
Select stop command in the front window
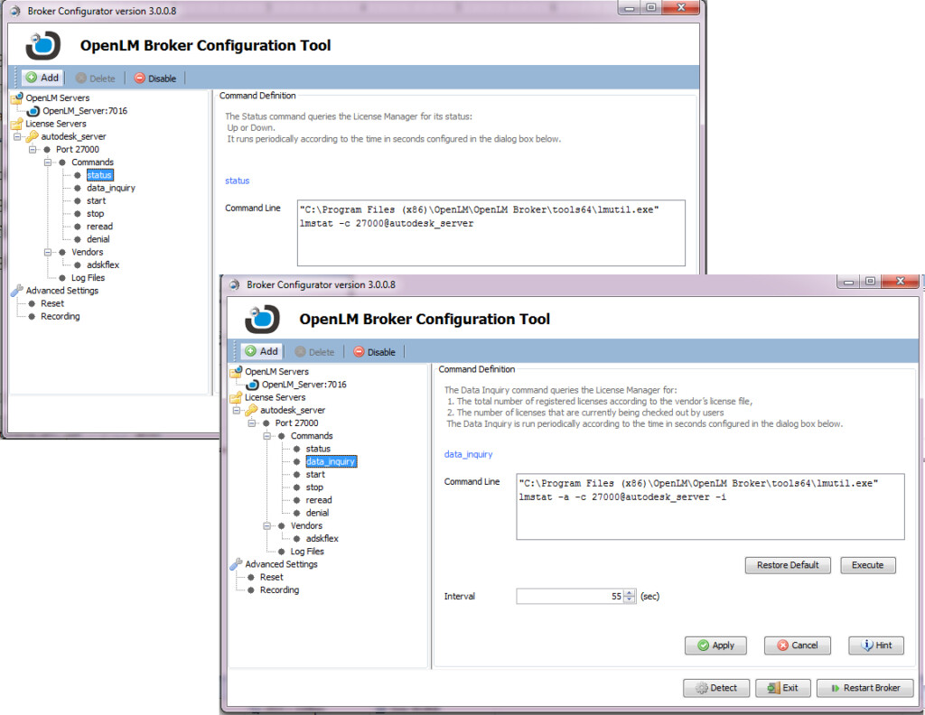pyautogui.click(x=314, y=487)
